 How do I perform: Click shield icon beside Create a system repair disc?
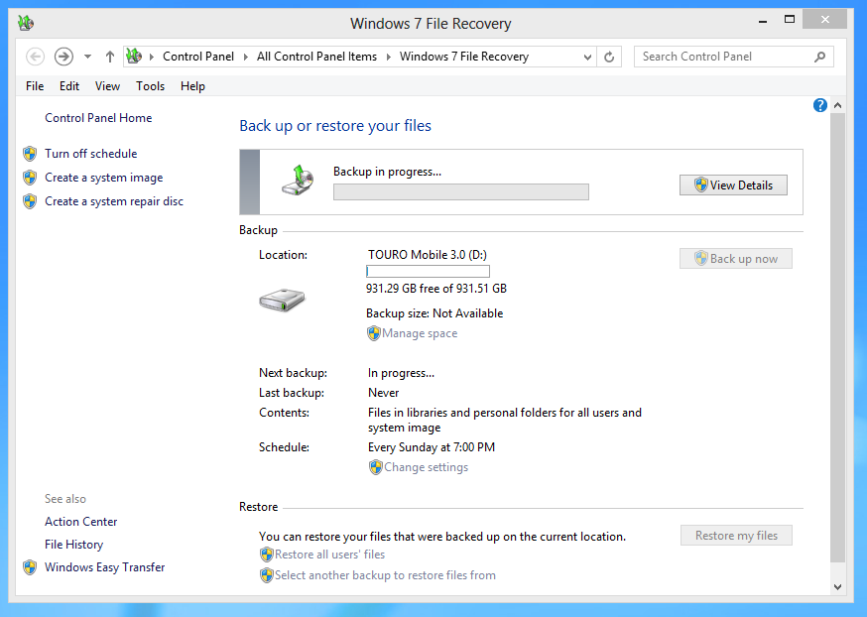click(x=30, y=201)
